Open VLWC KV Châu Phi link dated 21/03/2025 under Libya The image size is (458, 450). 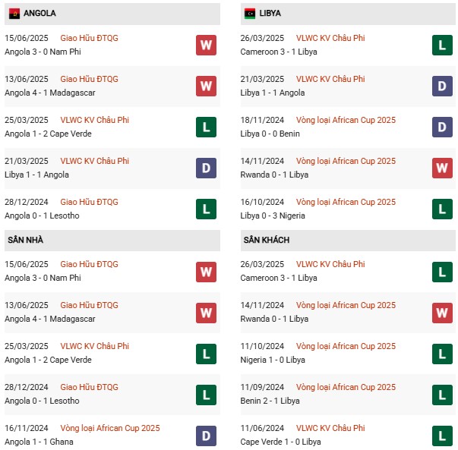330,79
